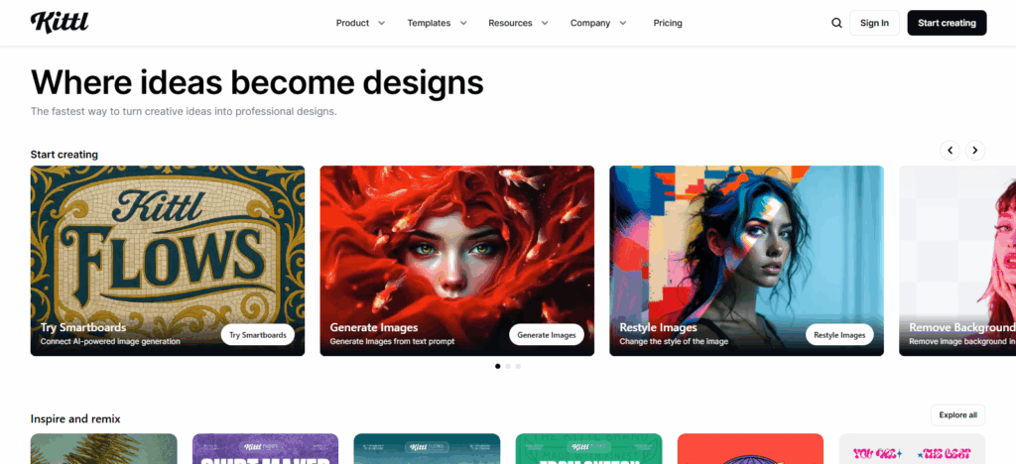This screenshot has width=1016, height=464.
Task: Open the Kittl Flows mosaic card
Action: coord(167,261)
